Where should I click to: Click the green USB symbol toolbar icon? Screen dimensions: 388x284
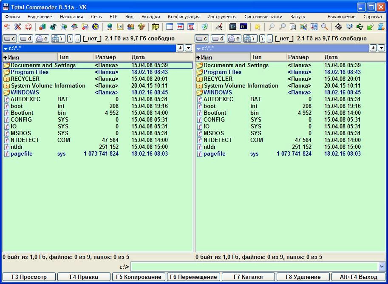[x=360, y=26]
